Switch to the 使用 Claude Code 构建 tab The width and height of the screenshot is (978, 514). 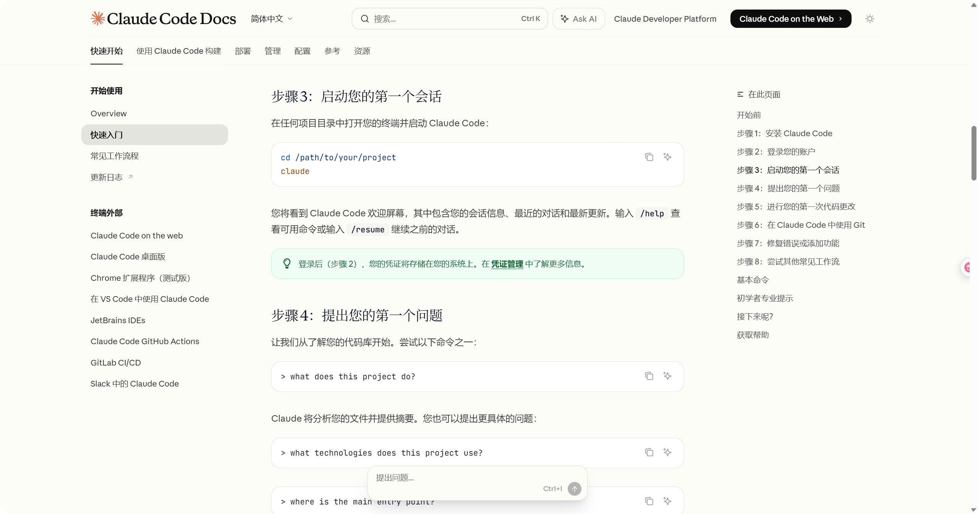179,51
